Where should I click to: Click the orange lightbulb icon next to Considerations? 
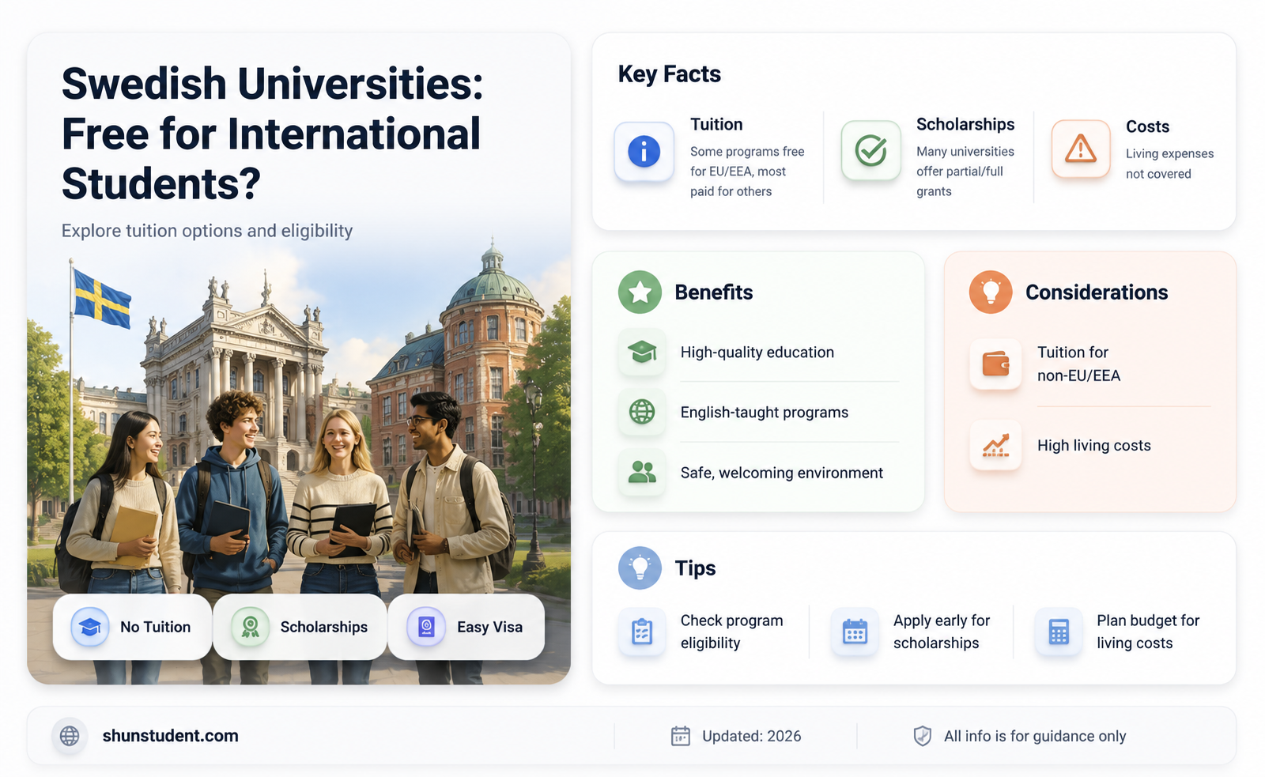pyautogui.click(x=991, y=292)
